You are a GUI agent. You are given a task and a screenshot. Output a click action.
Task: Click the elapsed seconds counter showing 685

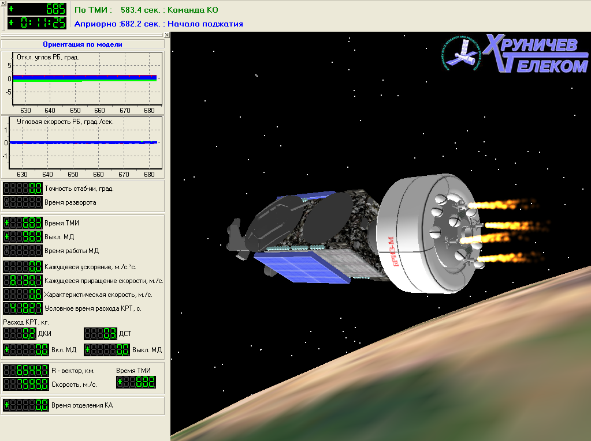(x=36, y=9)
